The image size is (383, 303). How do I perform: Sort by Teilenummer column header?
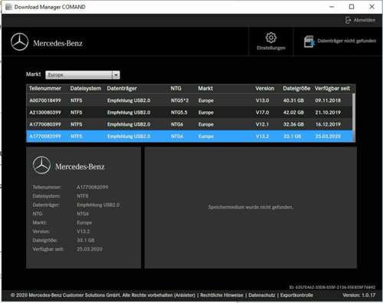tap(45, 88)
